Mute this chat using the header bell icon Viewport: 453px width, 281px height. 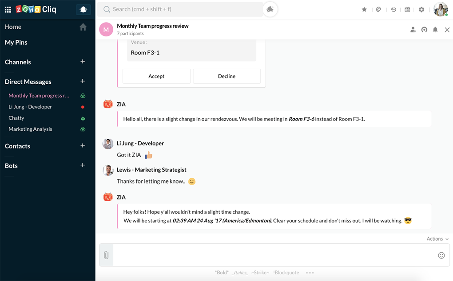point(435,30)
